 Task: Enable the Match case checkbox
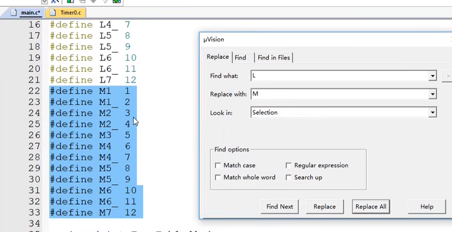pyautogui.click(x=218, y=165)
